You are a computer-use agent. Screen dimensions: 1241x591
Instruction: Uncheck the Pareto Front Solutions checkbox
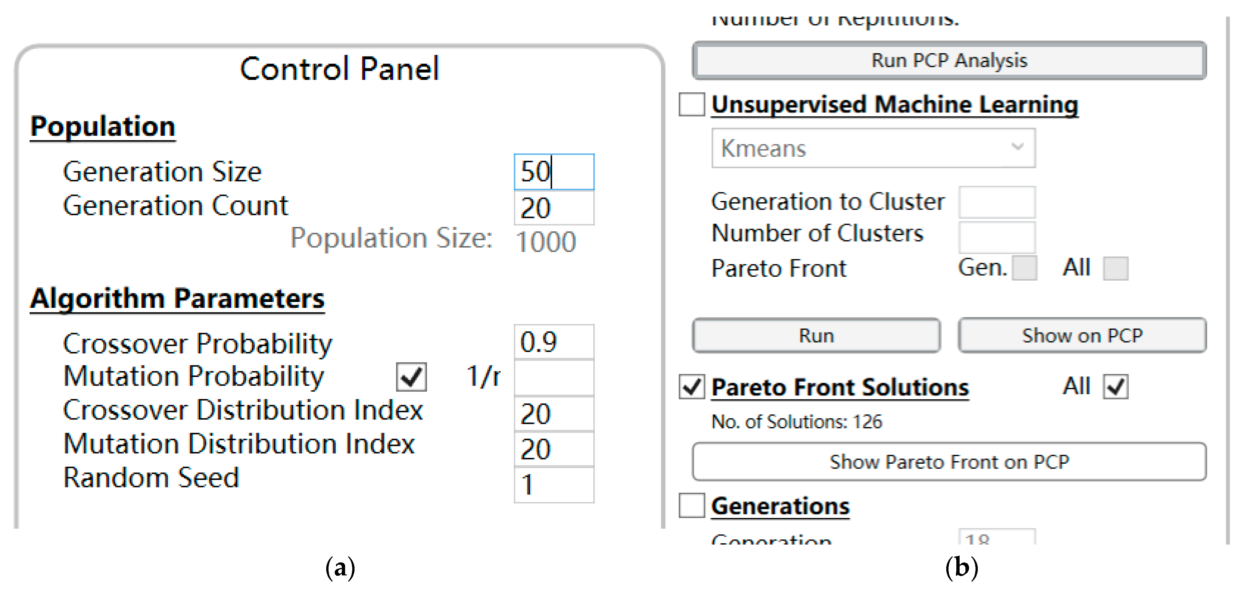691,387
